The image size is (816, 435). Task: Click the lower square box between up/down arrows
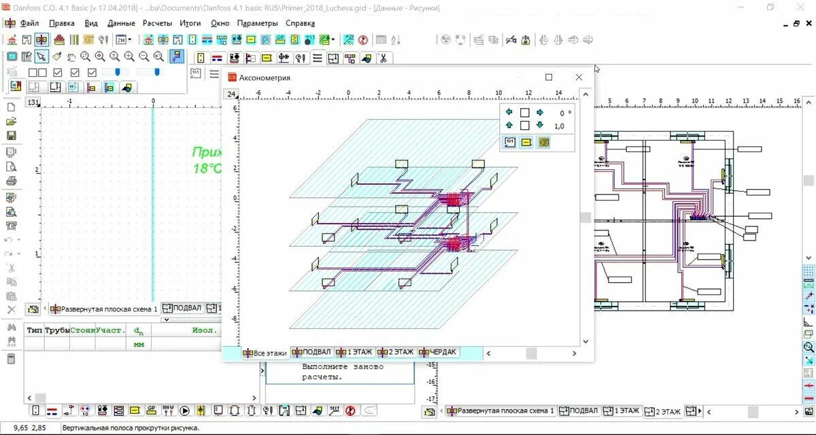(524, 125)
